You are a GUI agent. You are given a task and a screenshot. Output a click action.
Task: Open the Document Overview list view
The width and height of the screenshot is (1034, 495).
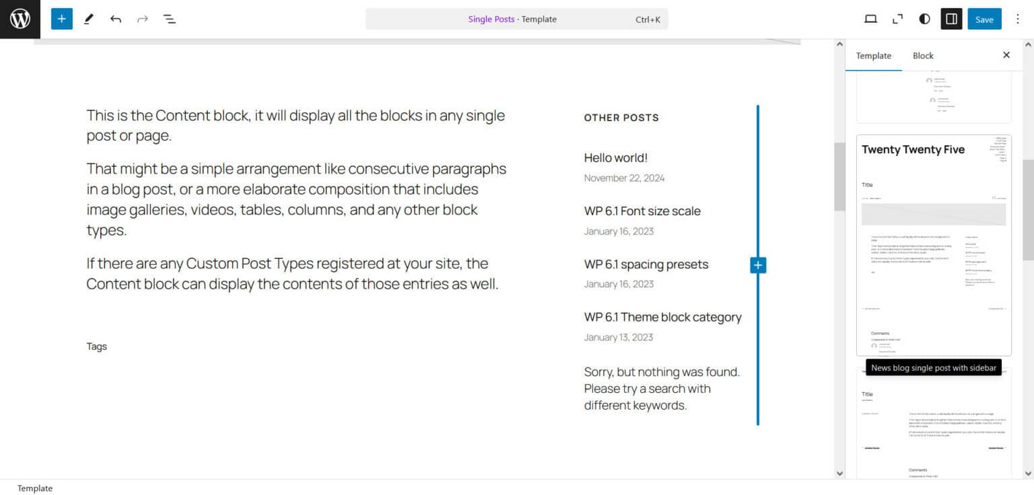[x=169, y=19]
